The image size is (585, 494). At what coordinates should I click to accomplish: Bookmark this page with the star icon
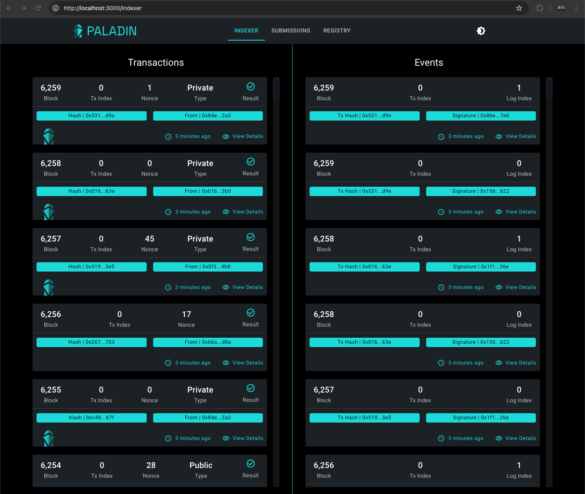pos(519,8)
